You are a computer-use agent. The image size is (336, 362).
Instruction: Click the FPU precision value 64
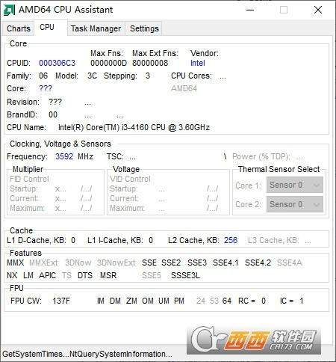tap(227, 301)
